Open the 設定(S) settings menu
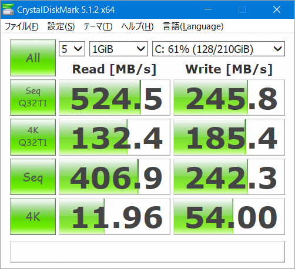 point(61,26)
